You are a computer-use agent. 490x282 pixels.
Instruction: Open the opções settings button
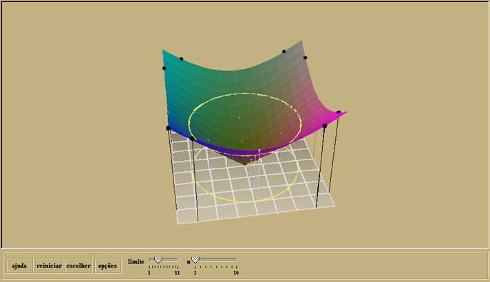(x=107, y=265)
